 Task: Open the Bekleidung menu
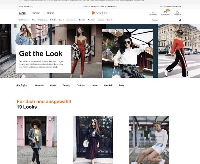(x=43, y=20)
